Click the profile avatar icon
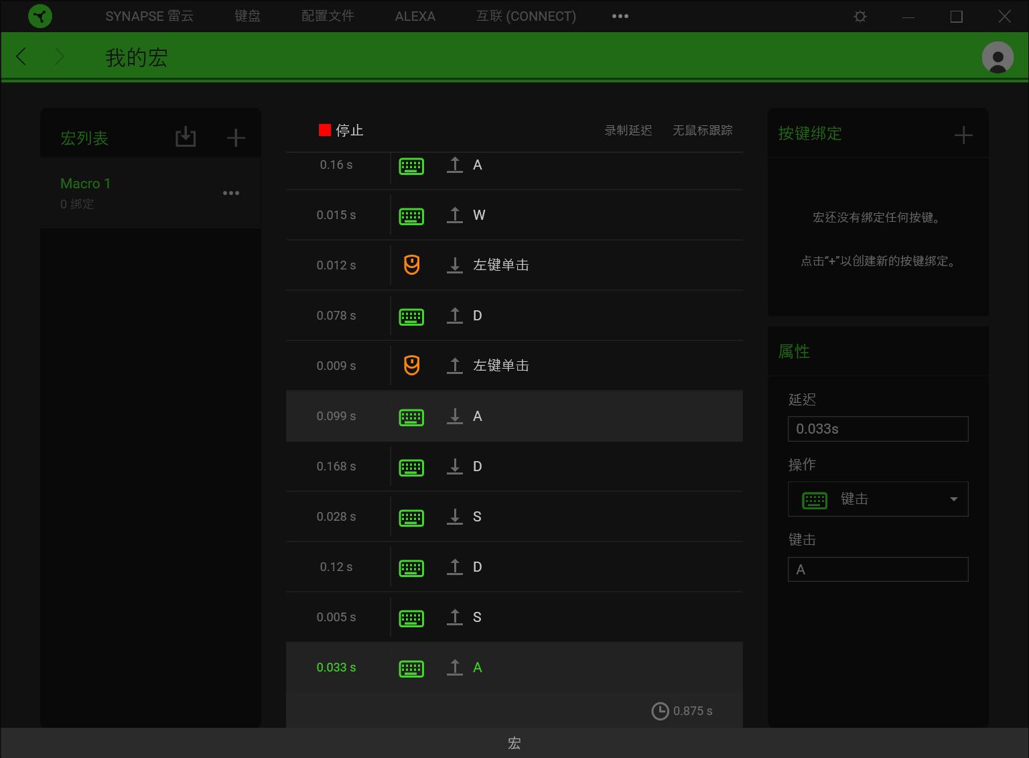Image resolution: width=1029 pixels, height=758 pixels. [998, 58]
